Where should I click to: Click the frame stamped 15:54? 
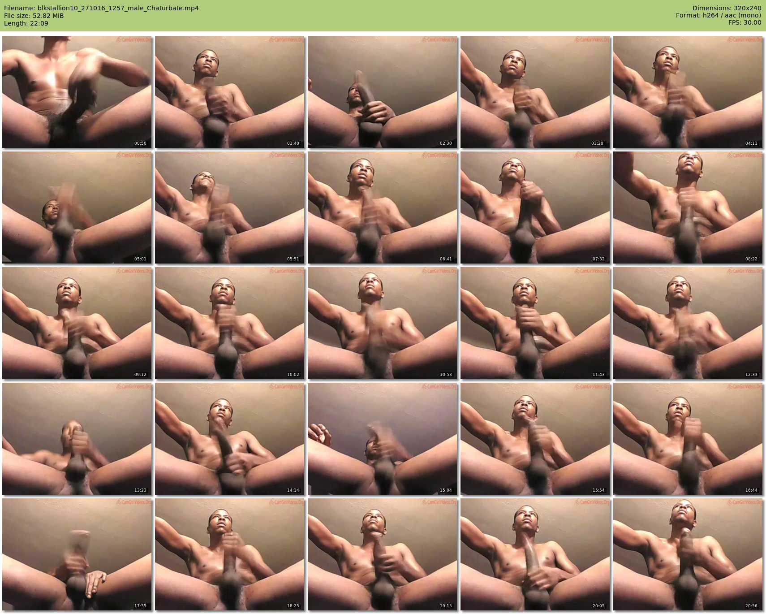coord(535,439)
